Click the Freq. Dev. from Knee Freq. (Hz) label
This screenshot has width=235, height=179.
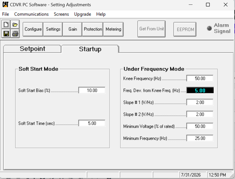click(151, 90)
